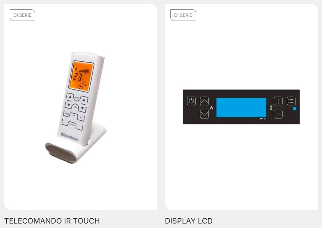Image resolution: width=322 pixels, height=228 pixels.
Task: Click the up chevron button on the LCD panel
Action: click(204, 101)
